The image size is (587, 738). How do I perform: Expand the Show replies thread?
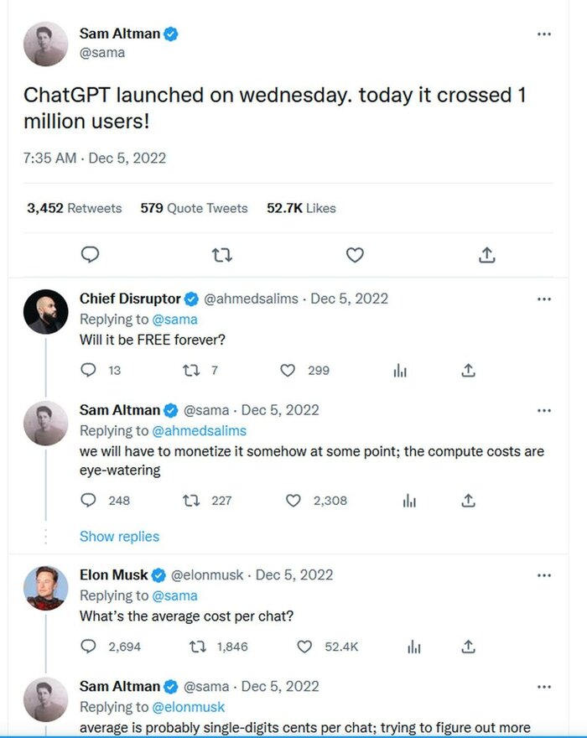[119, 537]
